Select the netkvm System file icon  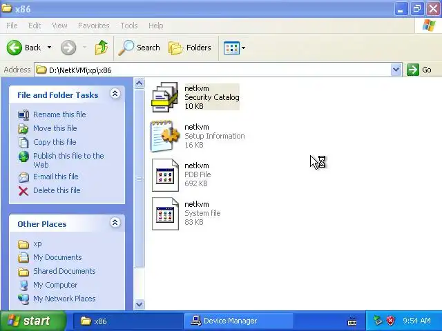165,214
